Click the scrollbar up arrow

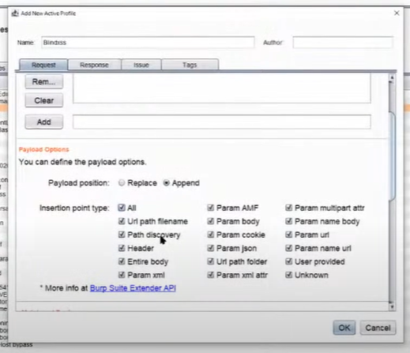coord(392,78)
